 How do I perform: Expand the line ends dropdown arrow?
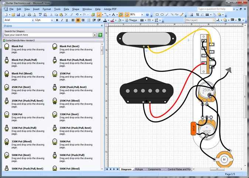pos(160,20)
